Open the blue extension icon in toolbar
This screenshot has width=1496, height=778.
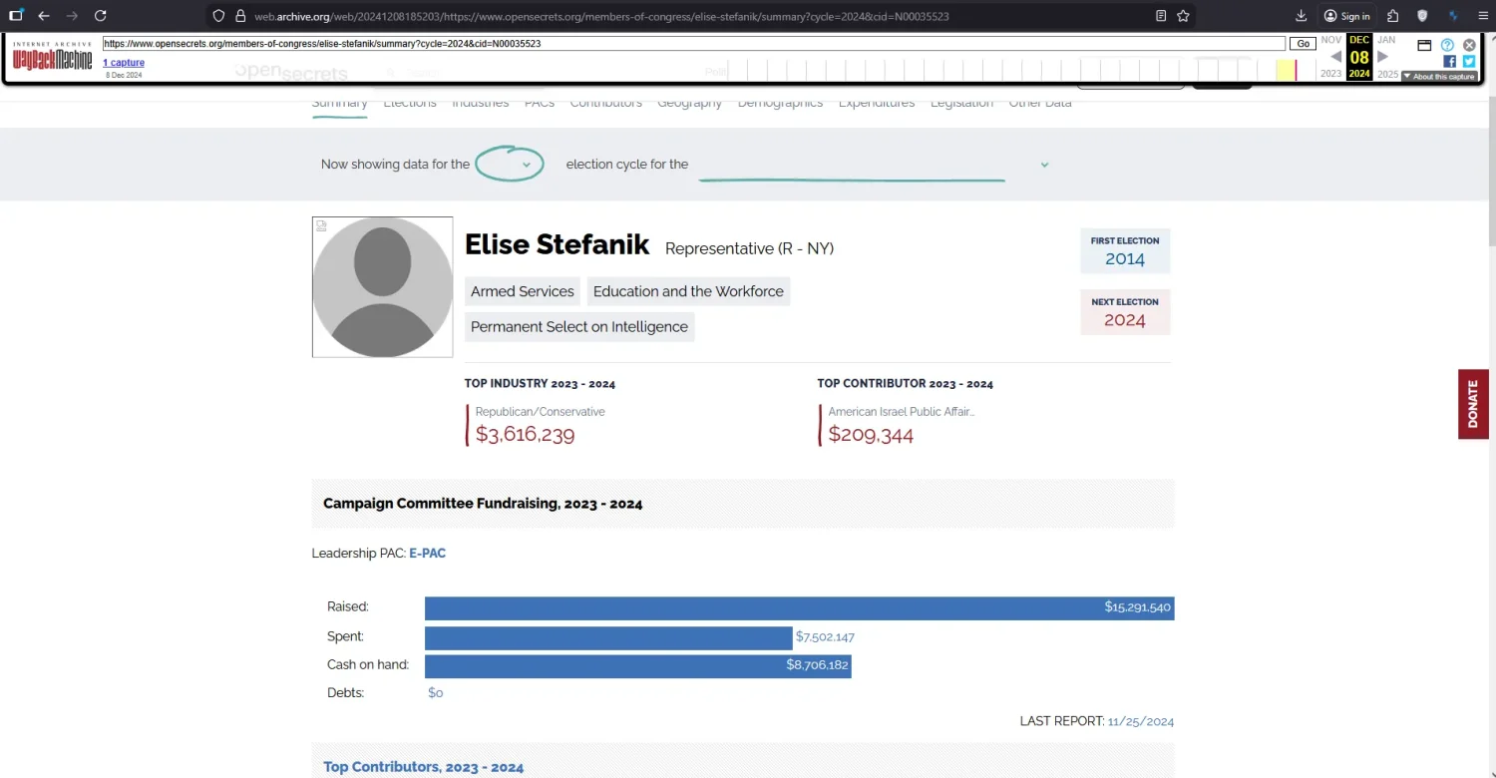point(1453,16)
